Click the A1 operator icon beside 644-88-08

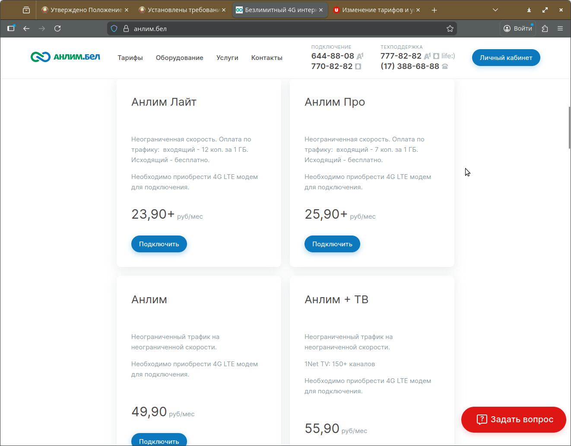360,56
